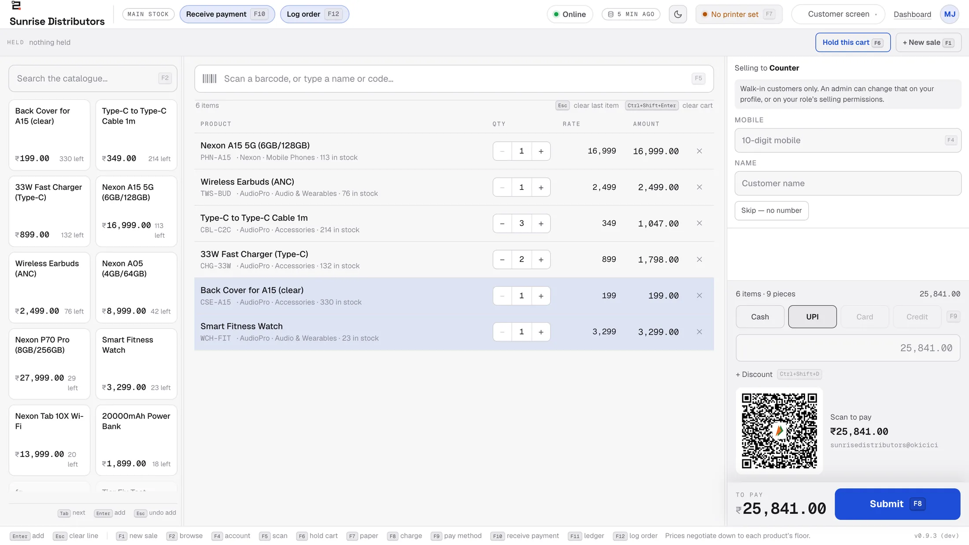This screenshot has height=545, width=969.
Task: Add 20000mAh Power Bank from catalogue
Action: point(136,440)
